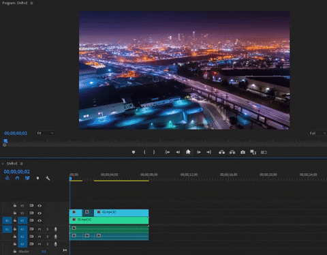Solo audio track A2
This screenshot has height=255, width=327.
coord(48,237)
